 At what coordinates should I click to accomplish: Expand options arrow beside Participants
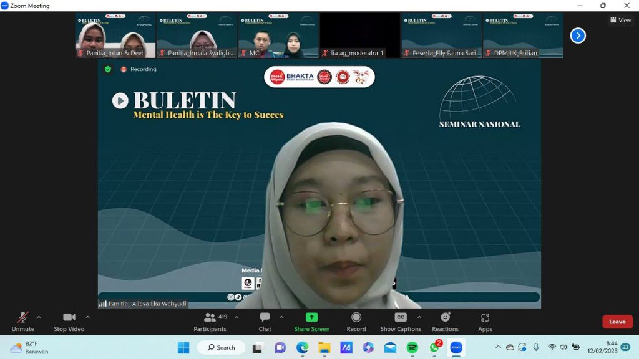point(237,317)
